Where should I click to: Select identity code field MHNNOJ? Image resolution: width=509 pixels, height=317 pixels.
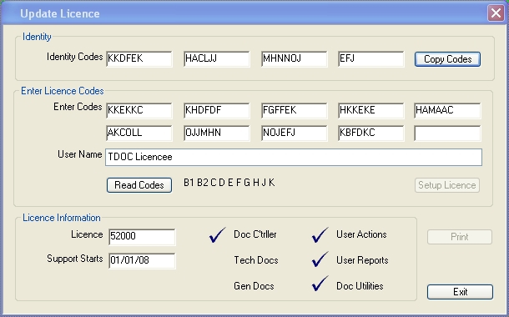point(294,58)
